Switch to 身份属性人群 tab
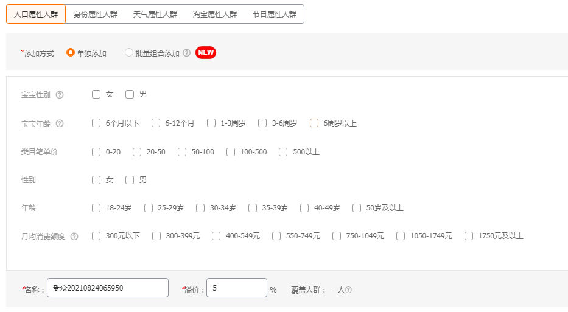Image resolution: width=568 pixels, height=312 pixels. [96, 14]
